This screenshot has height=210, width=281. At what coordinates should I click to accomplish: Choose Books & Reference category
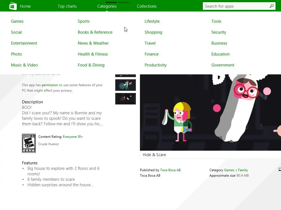pos(95,32)
